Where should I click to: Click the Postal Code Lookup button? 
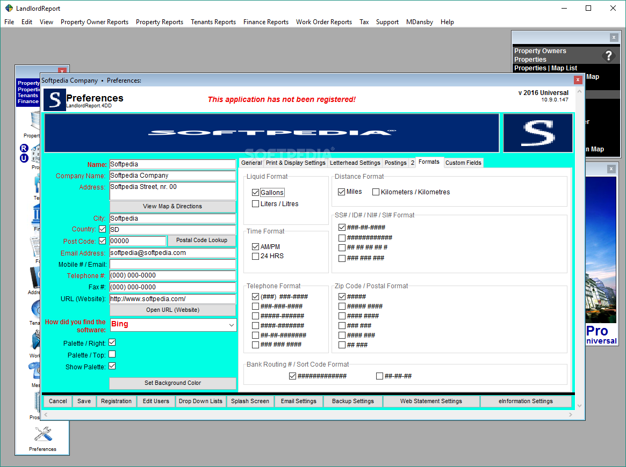202,240
